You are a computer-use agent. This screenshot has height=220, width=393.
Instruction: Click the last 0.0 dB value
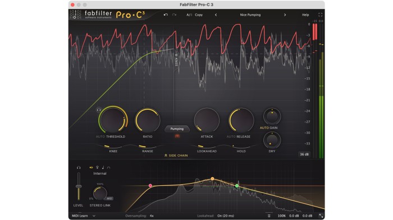coord(307,216)
